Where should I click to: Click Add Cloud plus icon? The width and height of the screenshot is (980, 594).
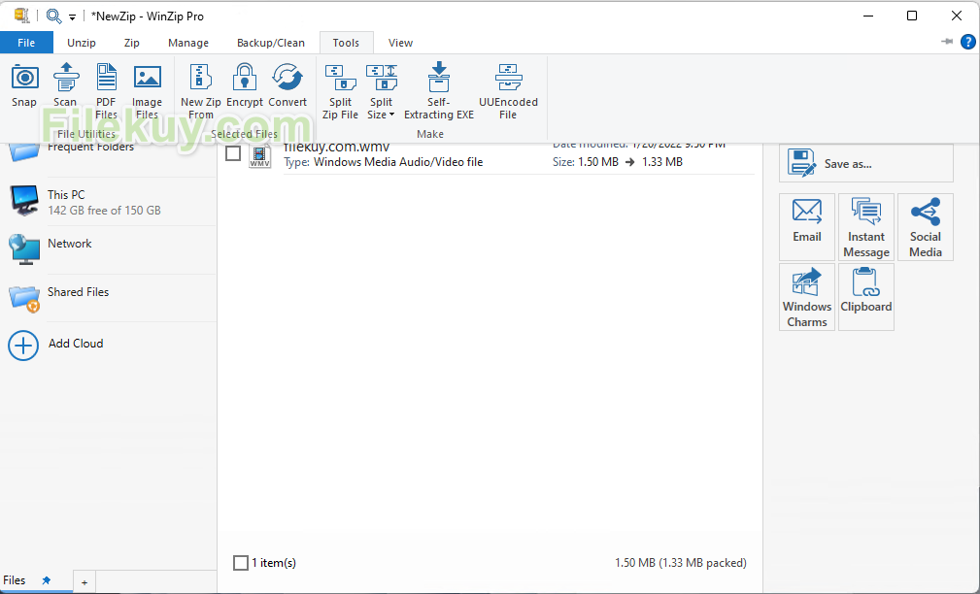point(23,346)
